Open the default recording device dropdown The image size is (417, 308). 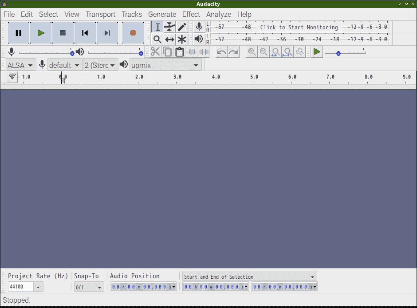(64, 65)
